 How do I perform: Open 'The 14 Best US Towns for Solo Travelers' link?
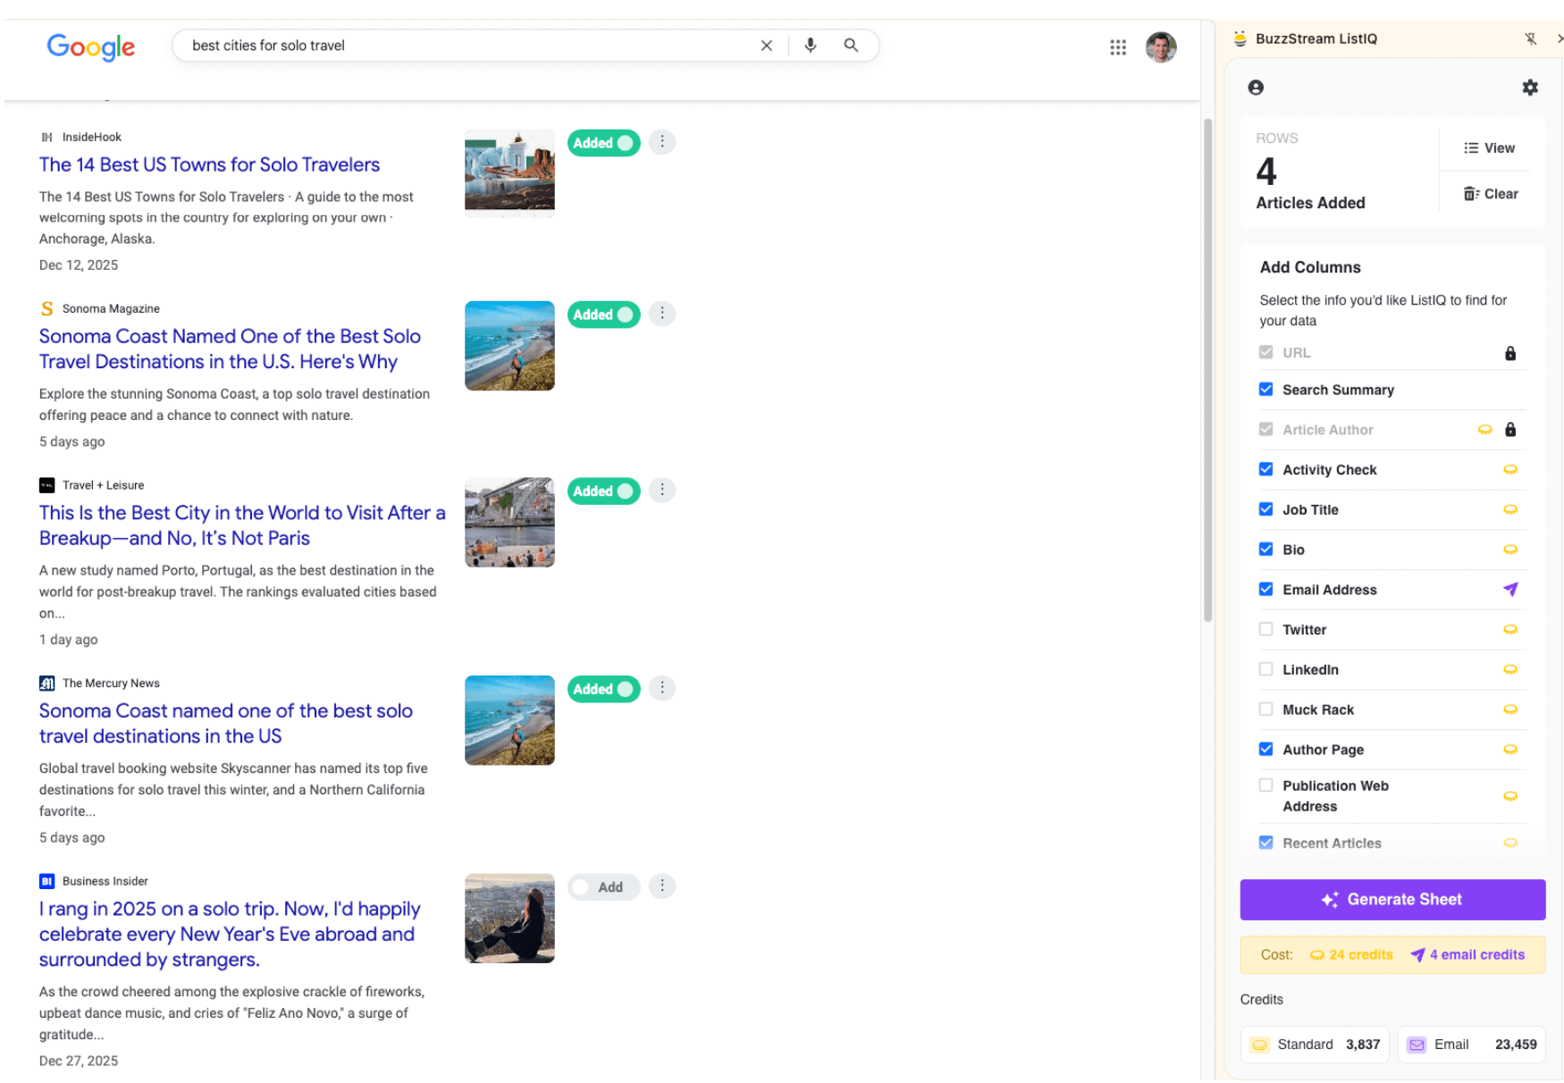point(209,164)
